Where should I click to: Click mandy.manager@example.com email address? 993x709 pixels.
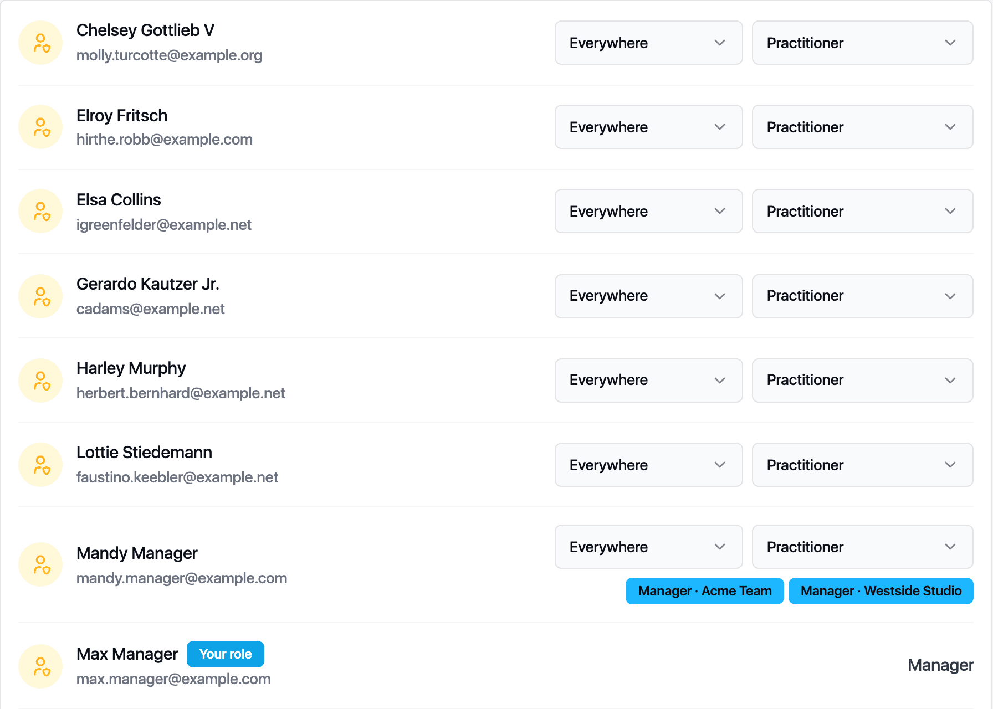[x=182, y=578]
